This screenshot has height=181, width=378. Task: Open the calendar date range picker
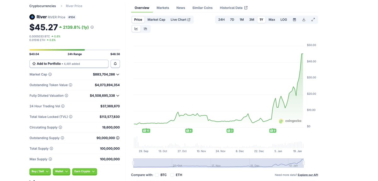pos(294,20)
